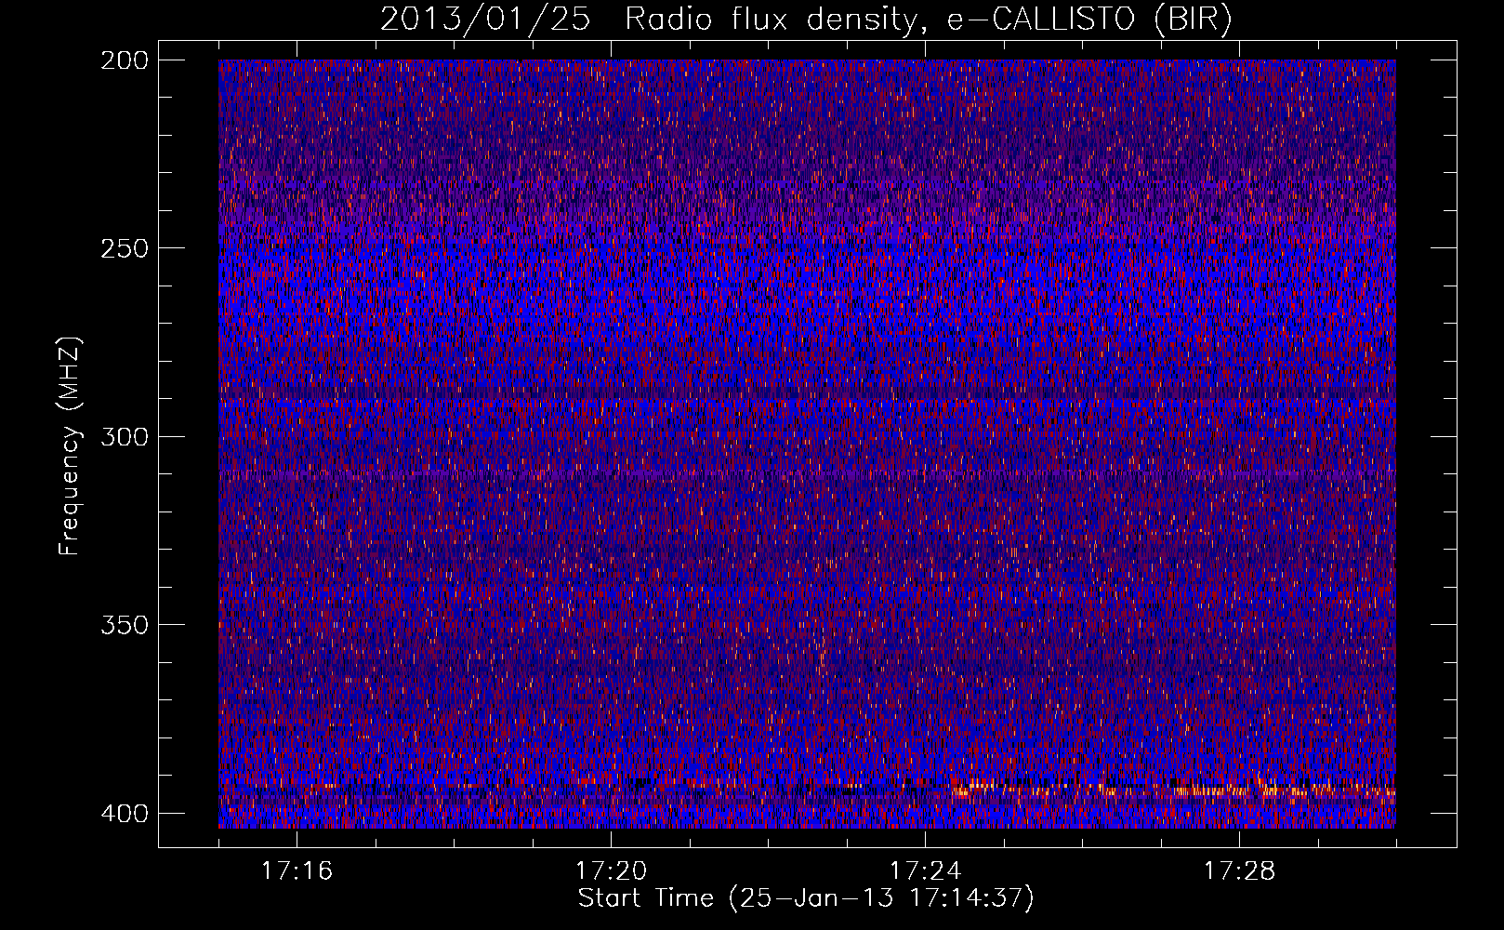Click the "Start Time (25-Jan-13 17:14:37)" axis label
Image resolution: width=1504 pixels, height=930 pixels.
click(806, 898)
